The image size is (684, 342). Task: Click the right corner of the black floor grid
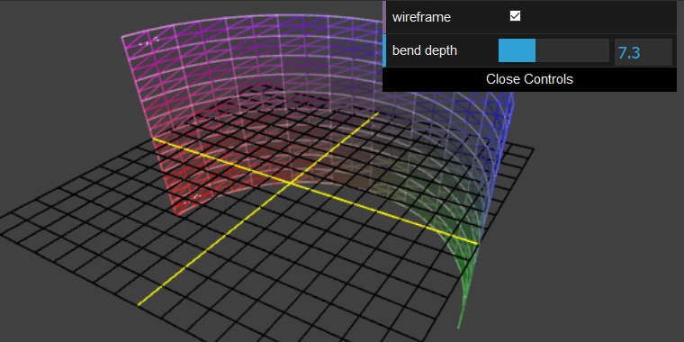pos(532,150)
